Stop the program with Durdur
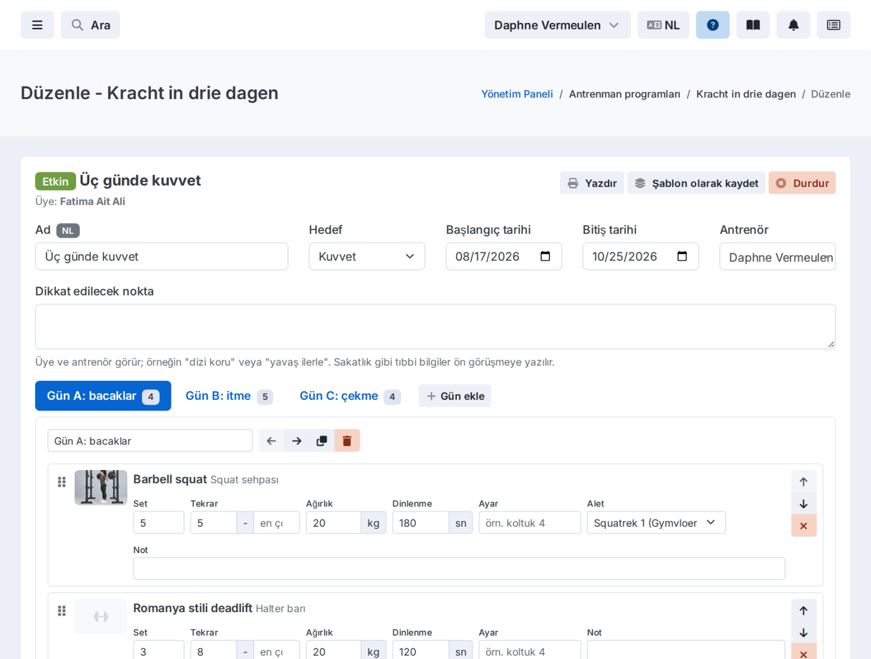 pyautogui.click(x=802, y=183)
